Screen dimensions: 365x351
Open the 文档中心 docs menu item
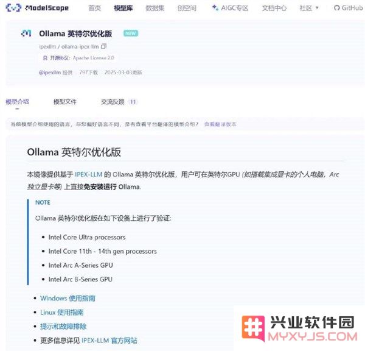coord(274,8)
